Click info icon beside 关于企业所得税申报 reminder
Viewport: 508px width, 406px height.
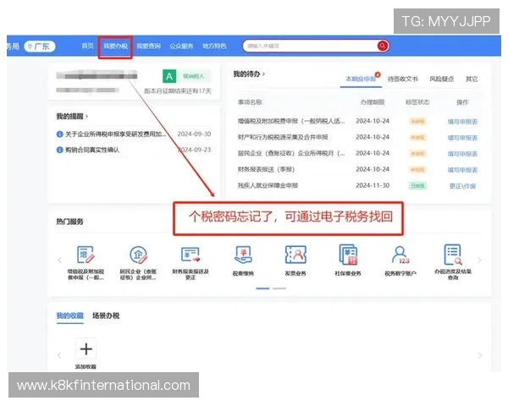(x=59, y=134)
